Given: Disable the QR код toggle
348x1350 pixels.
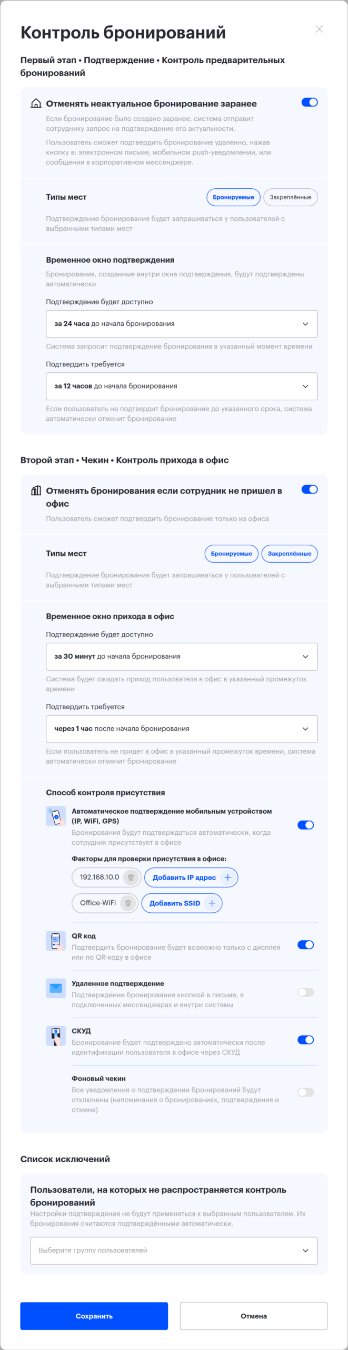Looking at the screenshot, I should 306,945.
